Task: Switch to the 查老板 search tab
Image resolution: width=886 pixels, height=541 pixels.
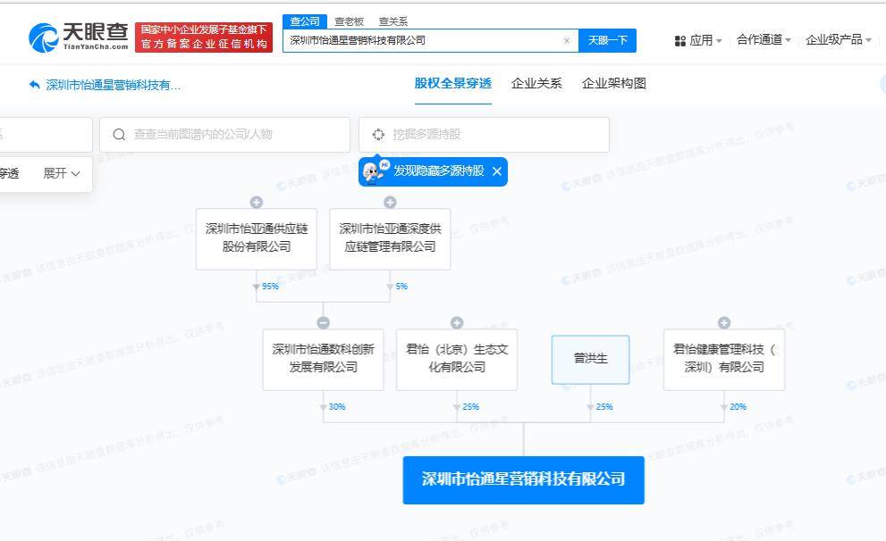Action: (349, 21)
